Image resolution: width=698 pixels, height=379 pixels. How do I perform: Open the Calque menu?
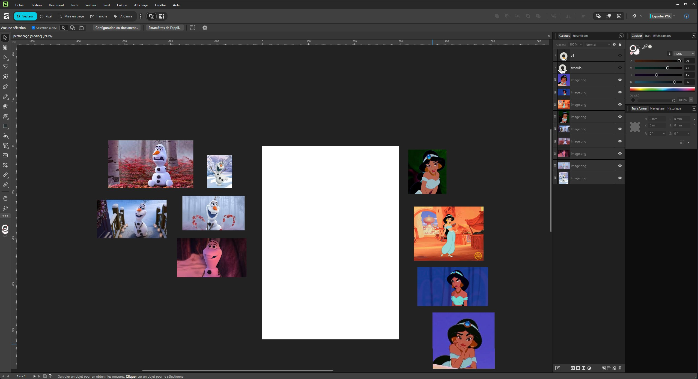pos(122,5)
